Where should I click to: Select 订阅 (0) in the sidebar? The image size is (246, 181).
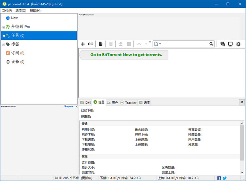point(15,53)
